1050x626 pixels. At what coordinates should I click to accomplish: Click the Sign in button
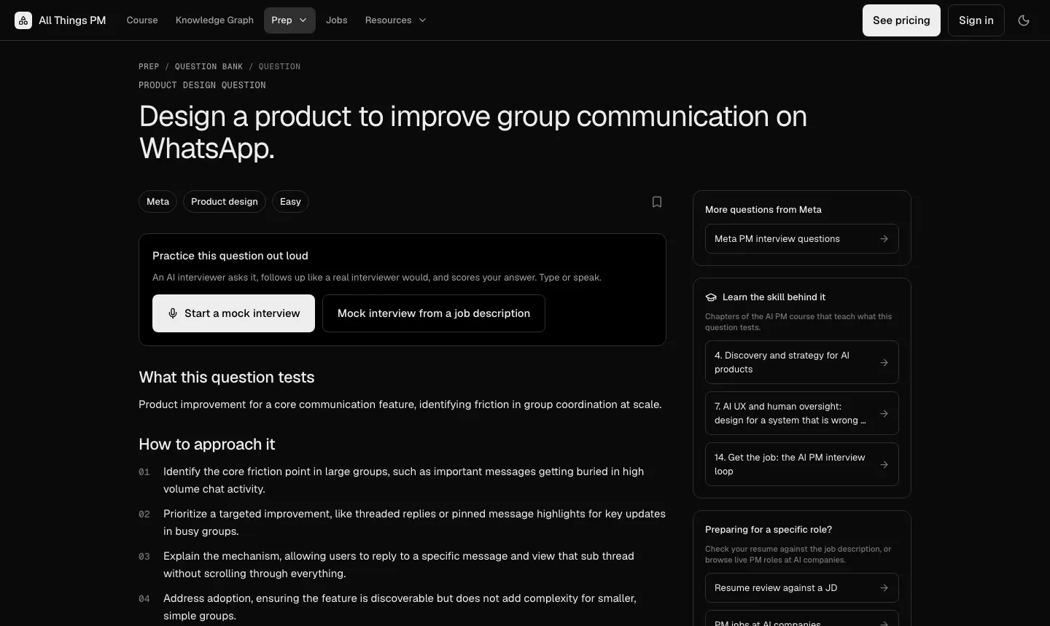tap(976, 20)
